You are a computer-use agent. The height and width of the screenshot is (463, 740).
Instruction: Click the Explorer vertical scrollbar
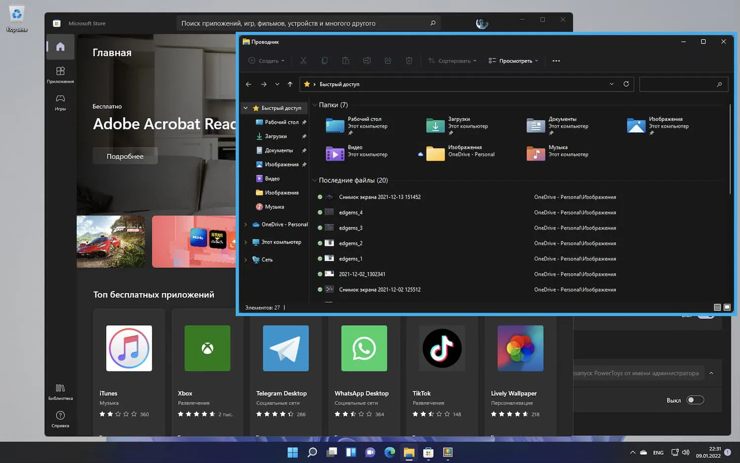click(x=730, y=149)
